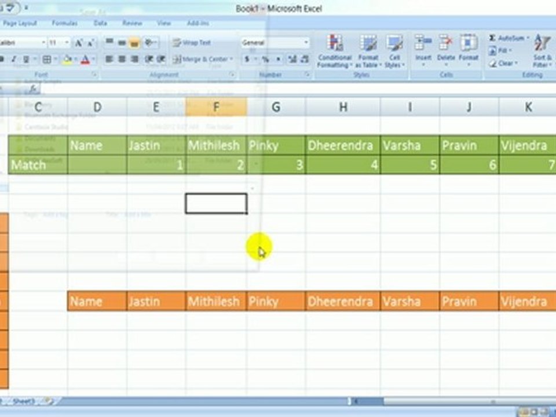Expand the Borders dropdown arrow
Image resolution: width=556 pixels, height=417 pixels.
[x=56, y=59]
